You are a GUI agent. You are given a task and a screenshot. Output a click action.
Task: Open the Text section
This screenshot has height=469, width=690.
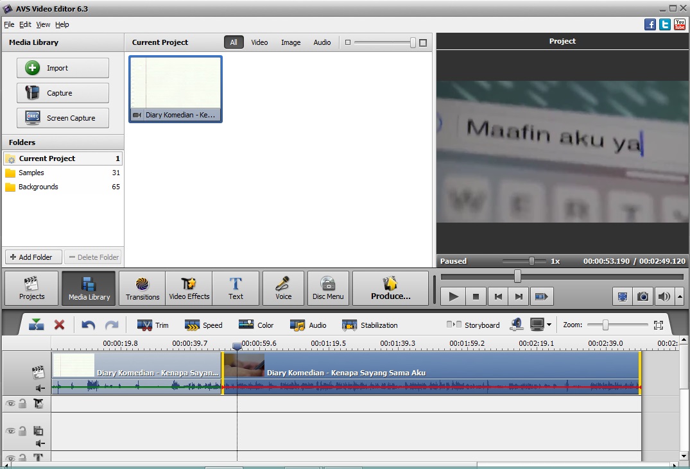(x=236, y=289)
